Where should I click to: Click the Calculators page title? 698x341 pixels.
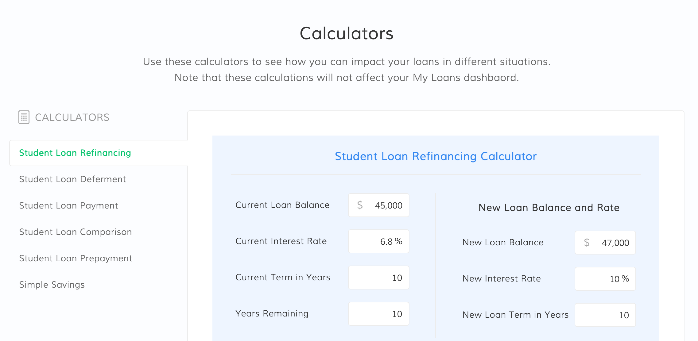click(x=347, y=34)
